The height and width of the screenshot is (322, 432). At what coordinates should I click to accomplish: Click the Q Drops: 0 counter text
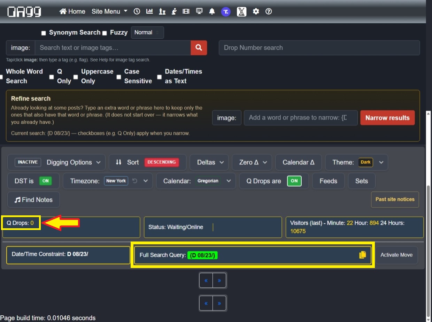coord(20,223)
